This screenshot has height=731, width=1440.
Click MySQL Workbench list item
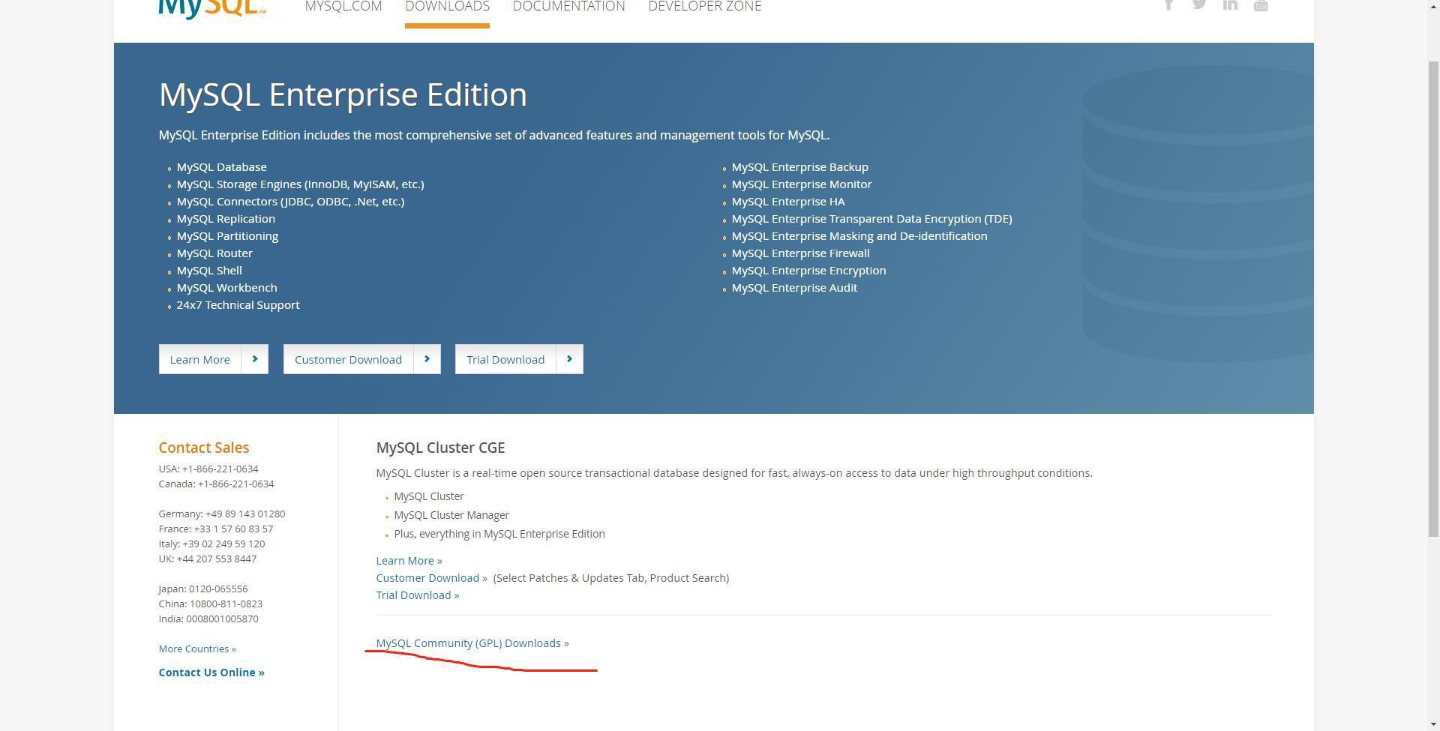point(226,288)
